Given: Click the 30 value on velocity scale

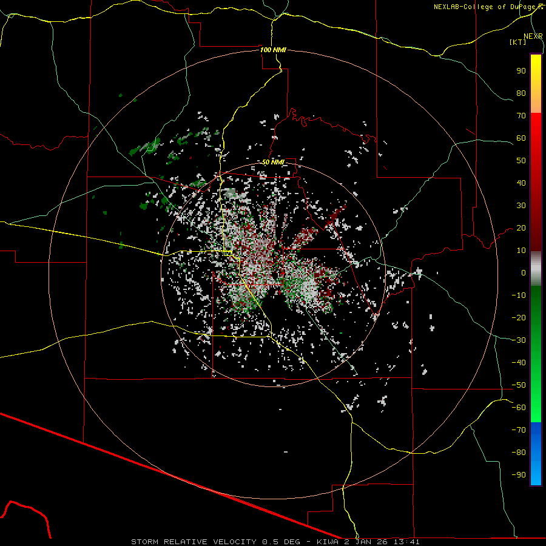Looking at the screenshot, I should pyautogui.click(x=521, y=206).
